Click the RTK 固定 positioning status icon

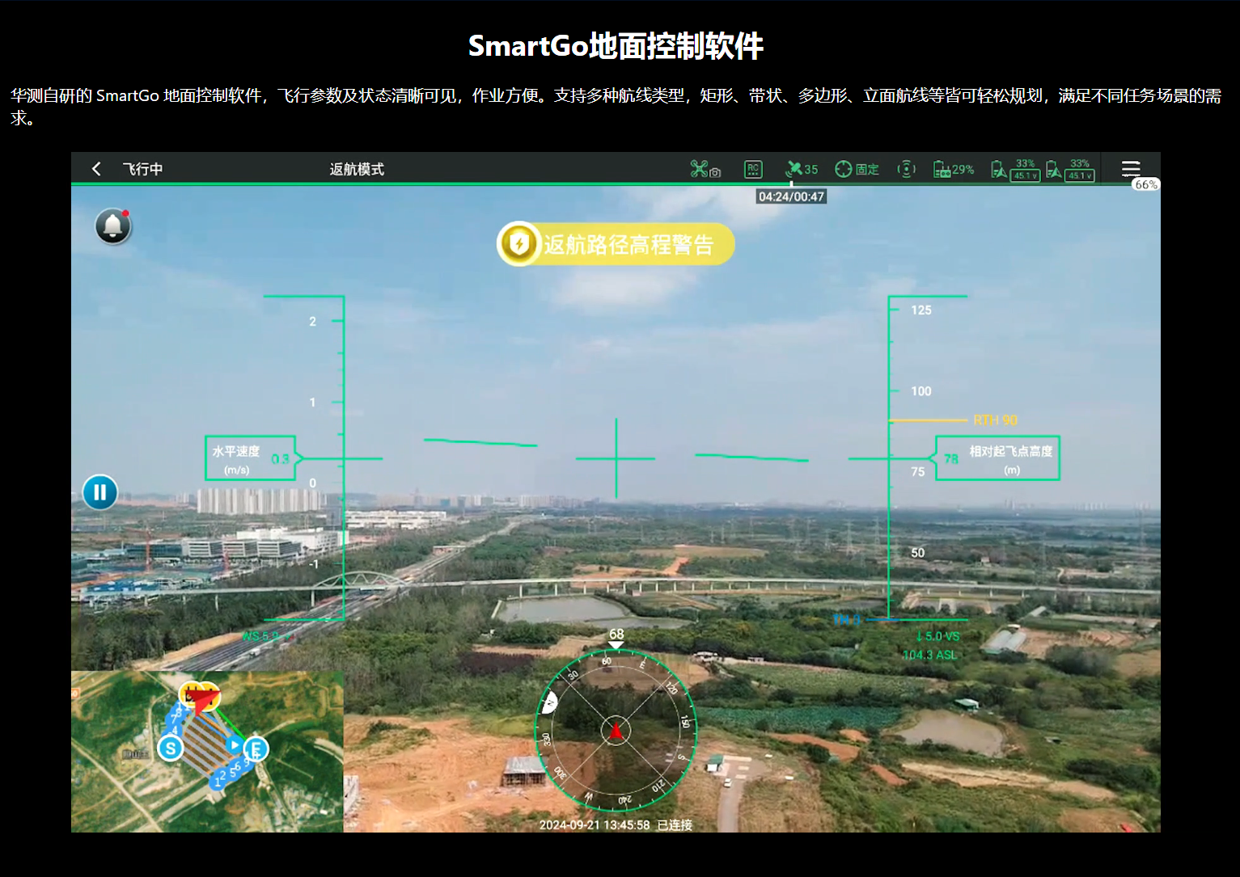point(856,168)
